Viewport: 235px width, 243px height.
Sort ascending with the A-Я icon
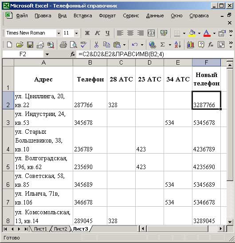point(178,45)
